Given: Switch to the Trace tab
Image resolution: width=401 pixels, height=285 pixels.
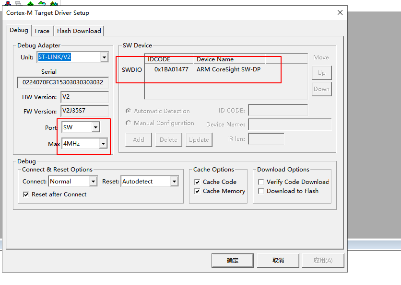Looking at the screenshot, I should click(42, 31).
